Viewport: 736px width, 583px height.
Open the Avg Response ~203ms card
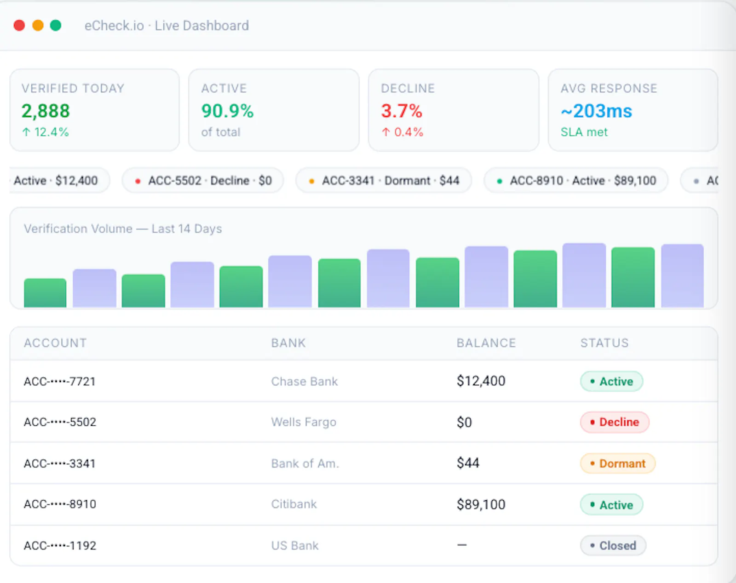point(633,110)
